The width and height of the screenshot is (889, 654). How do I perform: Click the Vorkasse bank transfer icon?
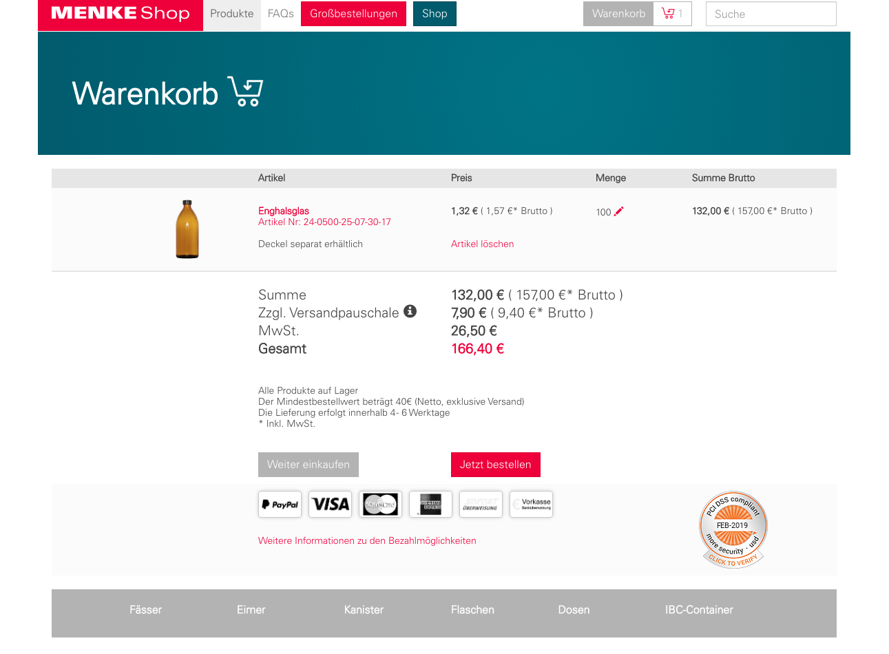coord(531,505)
